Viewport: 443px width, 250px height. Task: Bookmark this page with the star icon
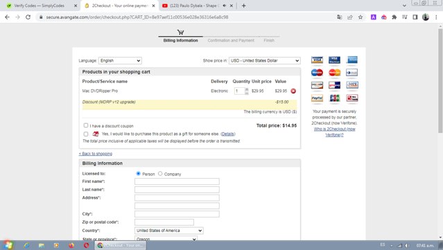pos(361,17)
